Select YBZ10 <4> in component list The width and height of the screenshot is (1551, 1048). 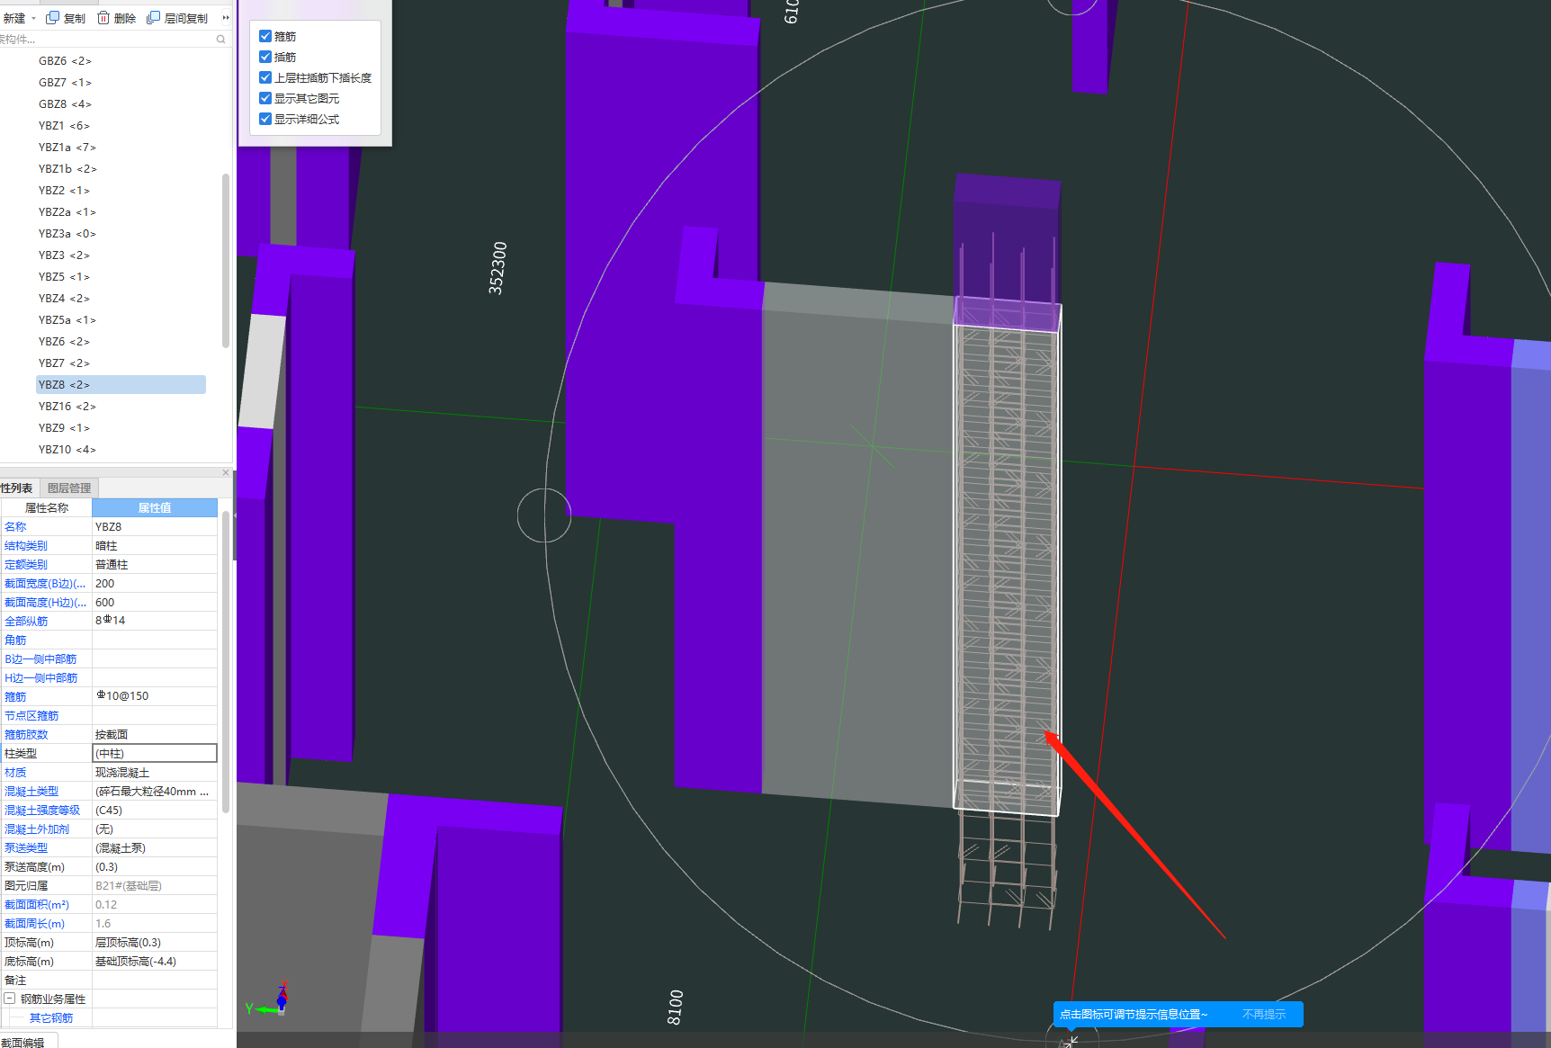point(67,450)
